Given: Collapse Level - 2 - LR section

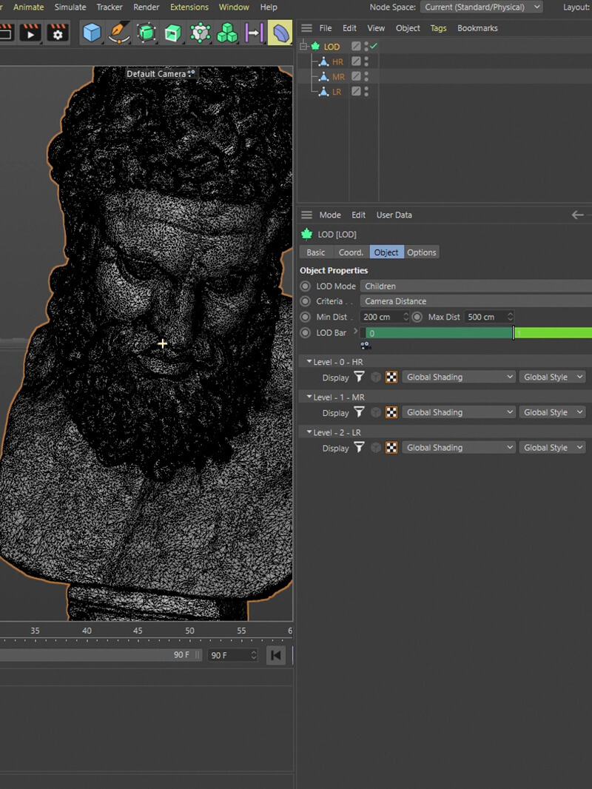Looking at the screenshot, I should tap(309, 432).
